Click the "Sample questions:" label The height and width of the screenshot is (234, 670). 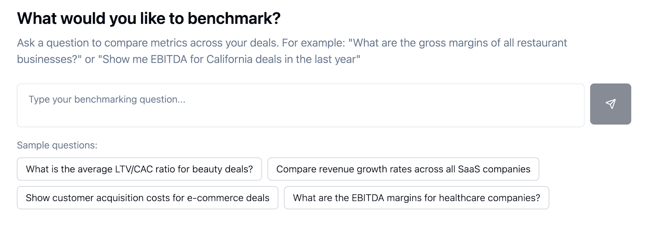click(57, 145)
